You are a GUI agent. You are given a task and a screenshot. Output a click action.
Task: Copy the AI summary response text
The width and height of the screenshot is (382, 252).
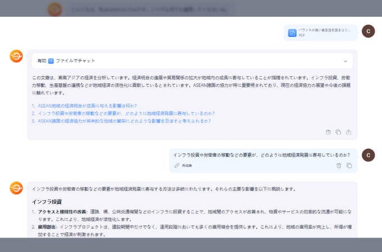click(x=338, y=132)
